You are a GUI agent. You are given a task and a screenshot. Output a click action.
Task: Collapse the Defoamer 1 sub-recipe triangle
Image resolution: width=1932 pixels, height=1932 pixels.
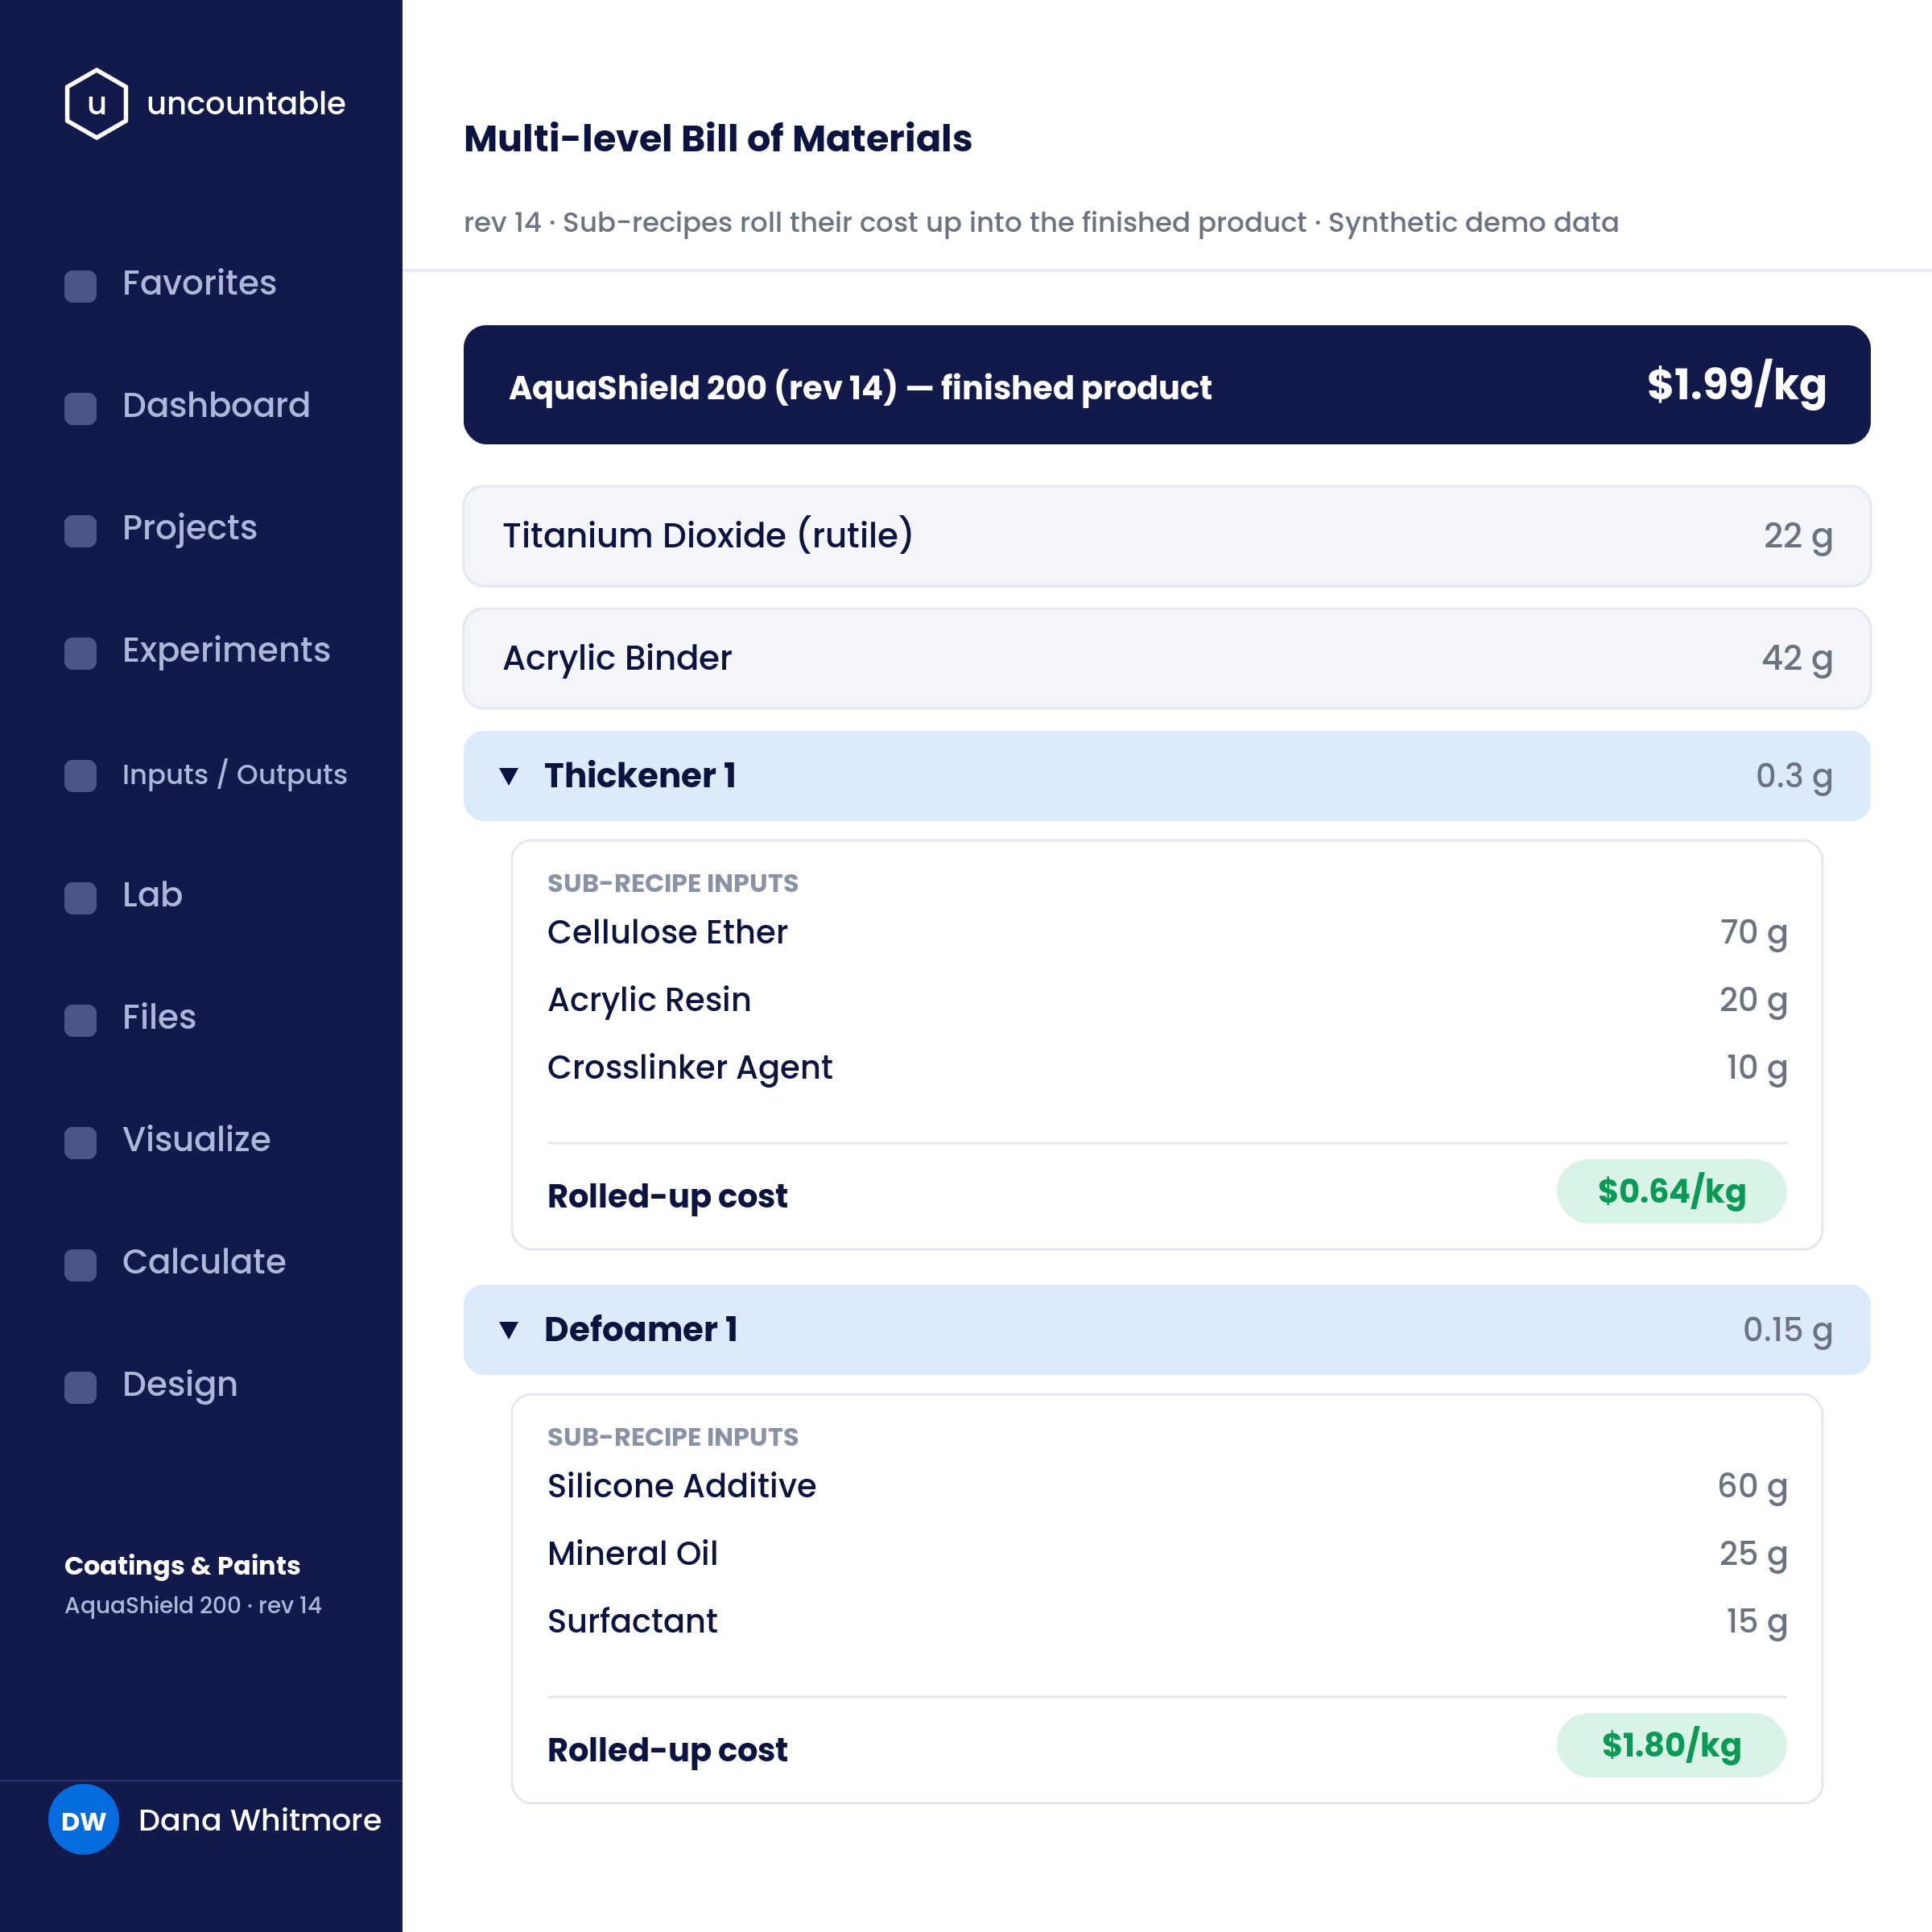[509, 1330]
